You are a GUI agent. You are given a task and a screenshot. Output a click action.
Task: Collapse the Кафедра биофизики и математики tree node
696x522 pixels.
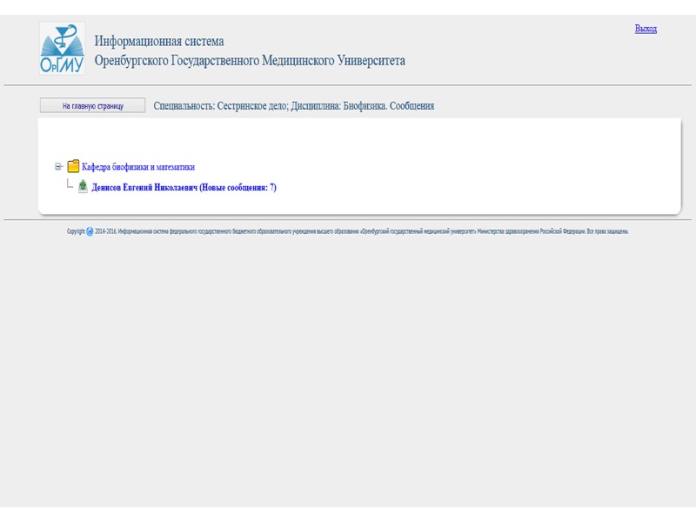[x=58, y=166]
